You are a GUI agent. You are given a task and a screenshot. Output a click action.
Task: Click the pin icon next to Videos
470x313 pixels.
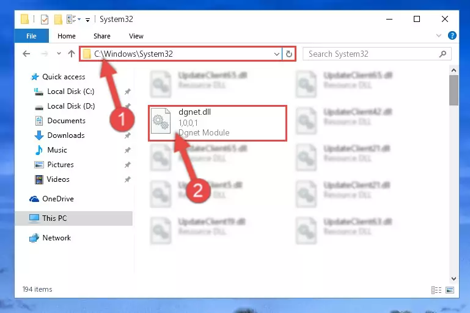click(128, 179)
